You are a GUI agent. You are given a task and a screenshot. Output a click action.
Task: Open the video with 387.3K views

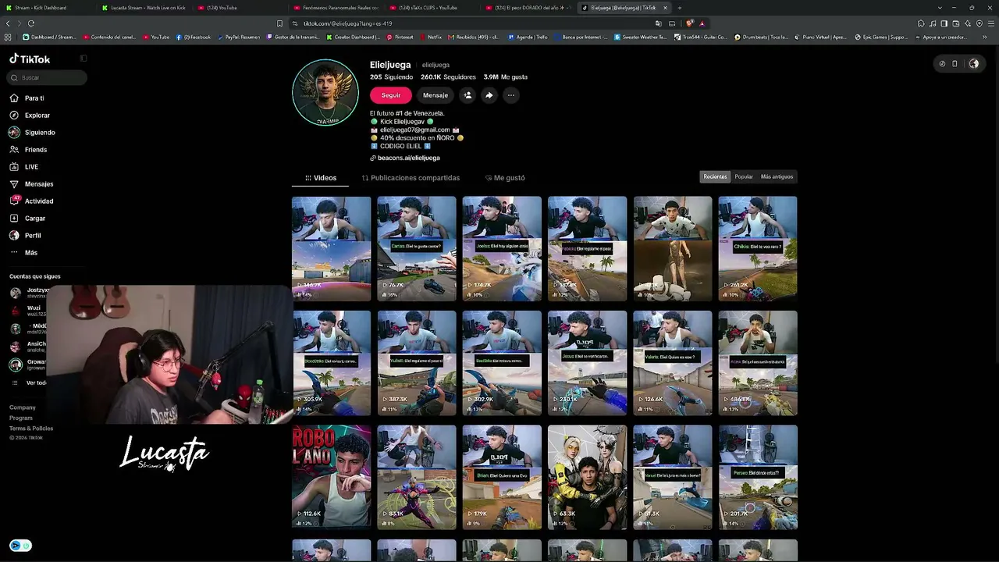point(417,363)
